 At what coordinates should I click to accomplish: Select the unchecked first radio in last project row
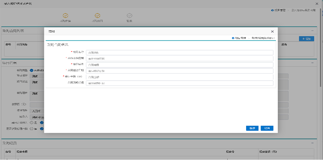pyautogui.click(x=31, y=129)
